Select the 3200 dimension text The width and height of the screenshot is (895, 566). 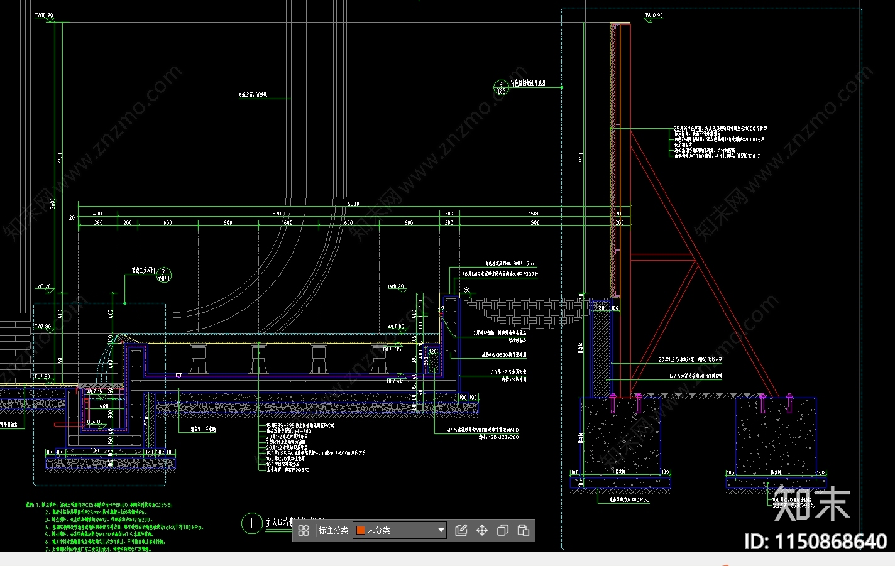(278, 214)
